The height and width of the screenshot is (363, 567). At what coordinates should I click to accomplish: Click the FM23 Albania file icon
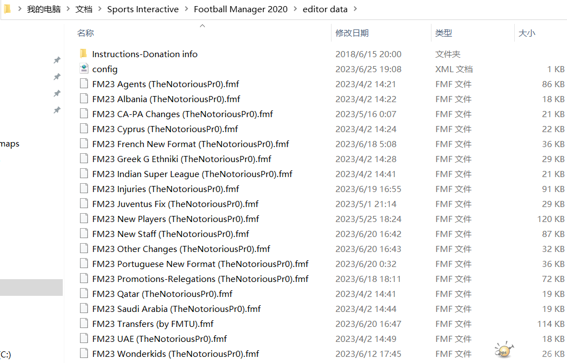point(84,99)
